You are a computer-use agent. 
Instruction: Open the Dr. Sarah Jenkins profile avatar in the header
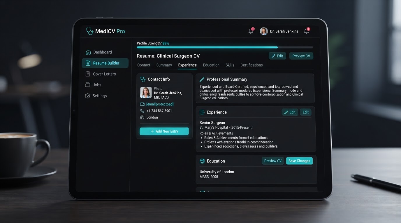click(x=264, y=31)
